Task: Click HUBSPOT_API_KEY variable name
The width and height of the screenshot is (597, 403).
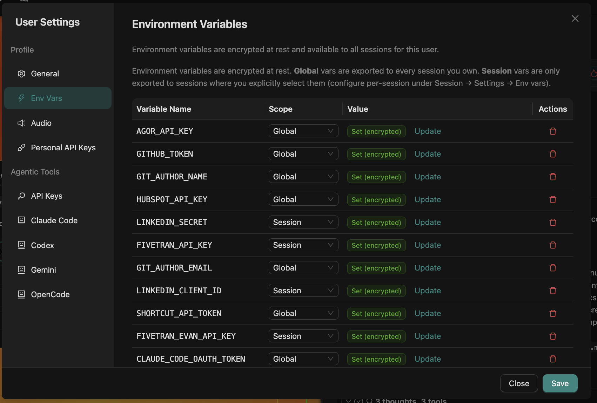Action: [x=172, y=199]
